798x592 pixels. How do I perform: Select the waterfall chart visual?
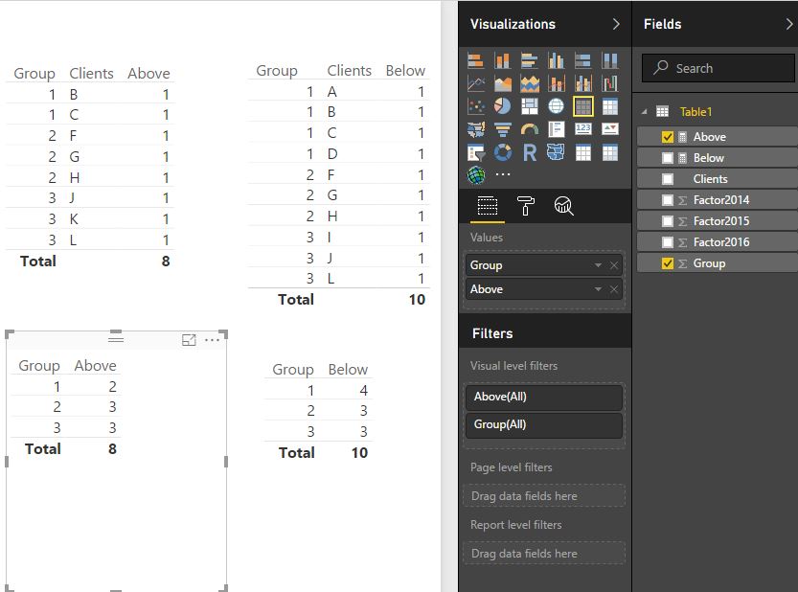(x=609, y=83)
